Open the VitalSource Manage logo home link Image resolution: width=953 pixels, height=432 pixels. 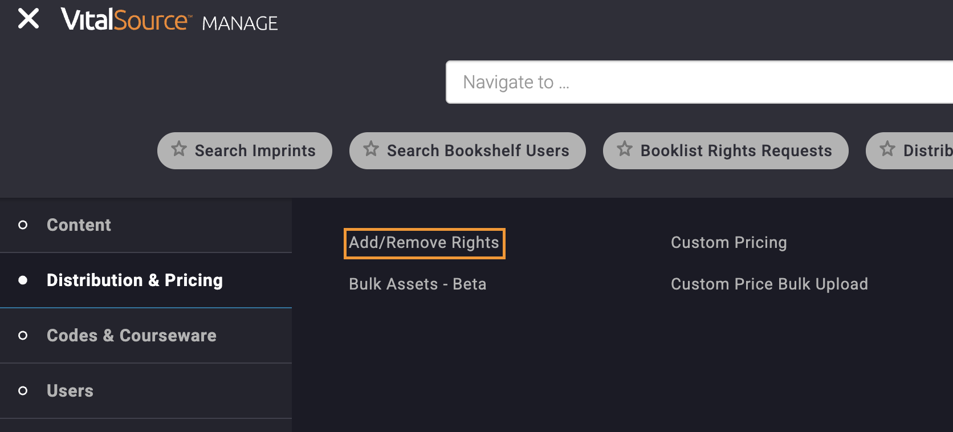pyautogui.click(x=169, y=20)
